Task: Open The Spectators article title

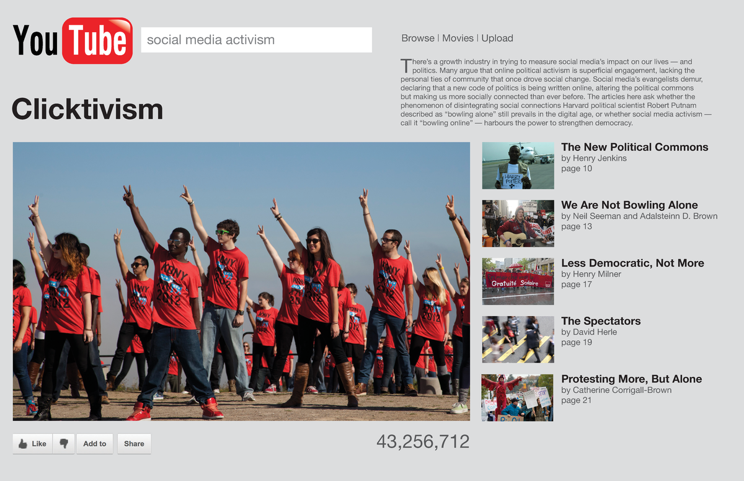Action: click(601, 321)
